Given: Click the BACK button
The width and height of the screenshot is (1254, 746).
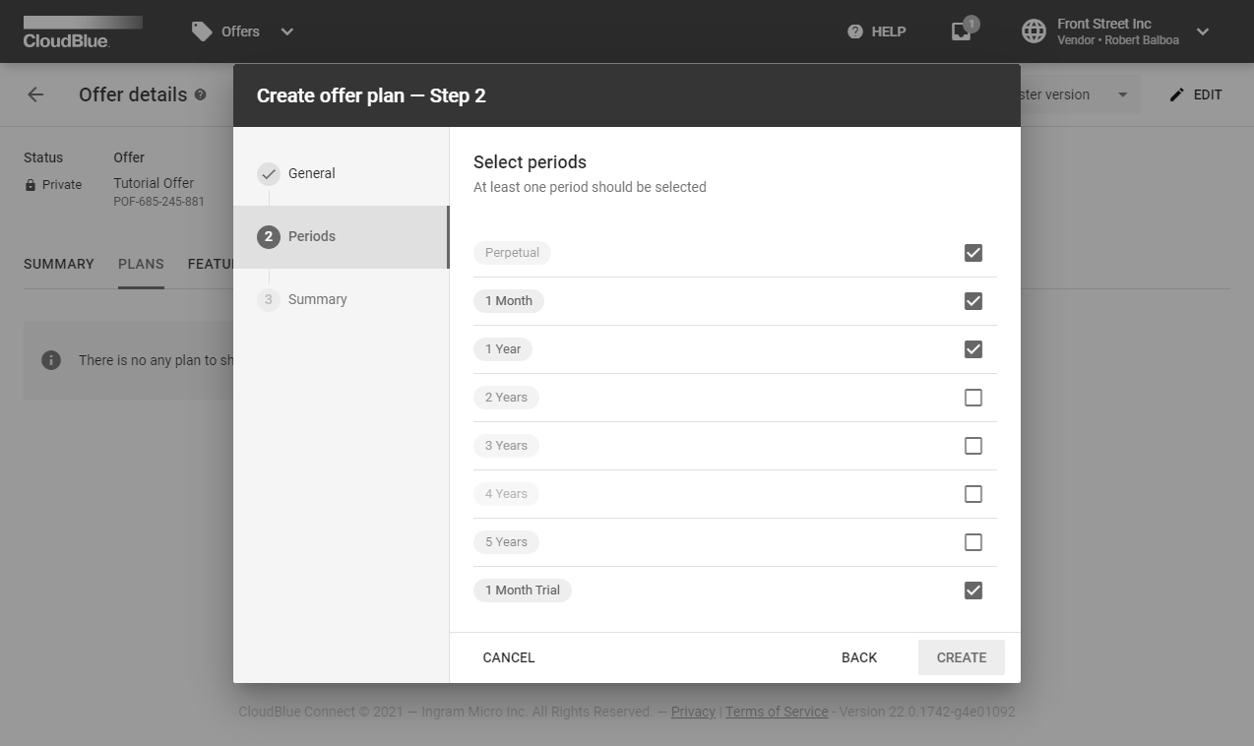Looking at the screenshot, I should [859, 657].
